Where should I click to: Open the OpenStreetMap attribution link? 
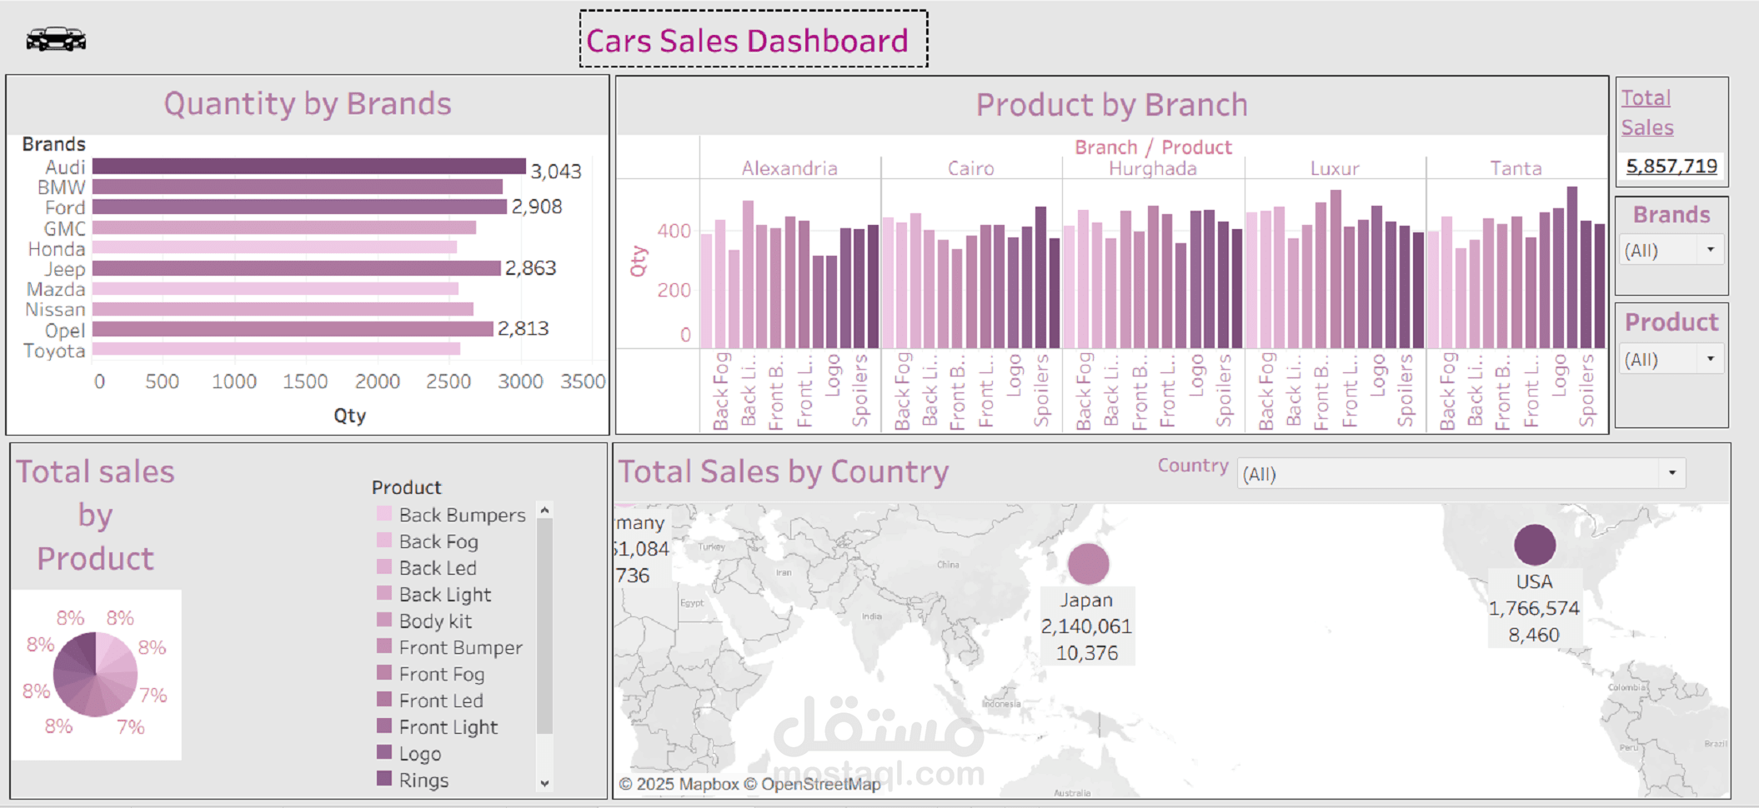click(821, 783)
